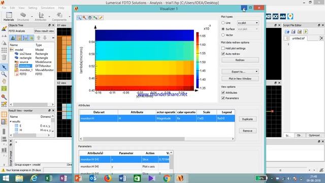Click the save script icon
The image size is (325, 183).
(293, 32)
